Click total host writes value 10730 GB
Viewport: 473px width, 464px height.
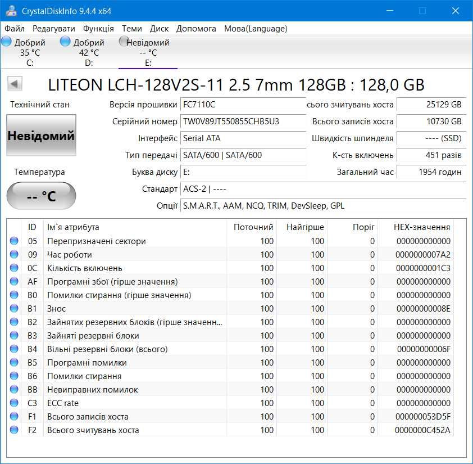(431, 121)
